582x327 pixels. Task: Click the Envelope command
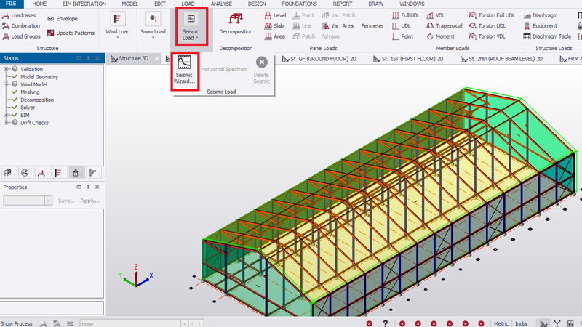tap(63, 19)
